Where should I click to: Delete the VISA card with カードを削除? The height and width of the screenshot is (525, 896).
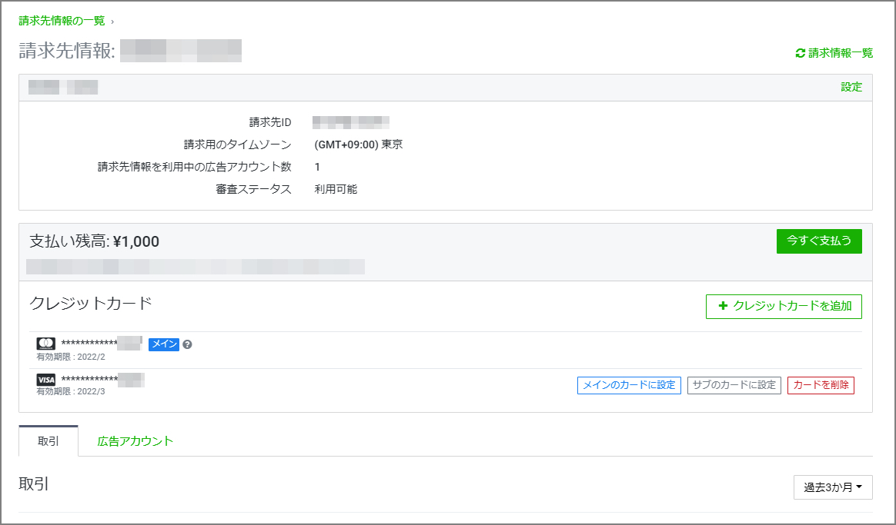[x=821, y=385]
